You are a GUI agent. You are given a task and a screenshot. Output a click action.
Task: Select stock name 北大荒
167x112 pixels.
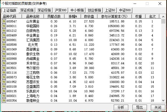pyautogui.click(x=33, y=45)
